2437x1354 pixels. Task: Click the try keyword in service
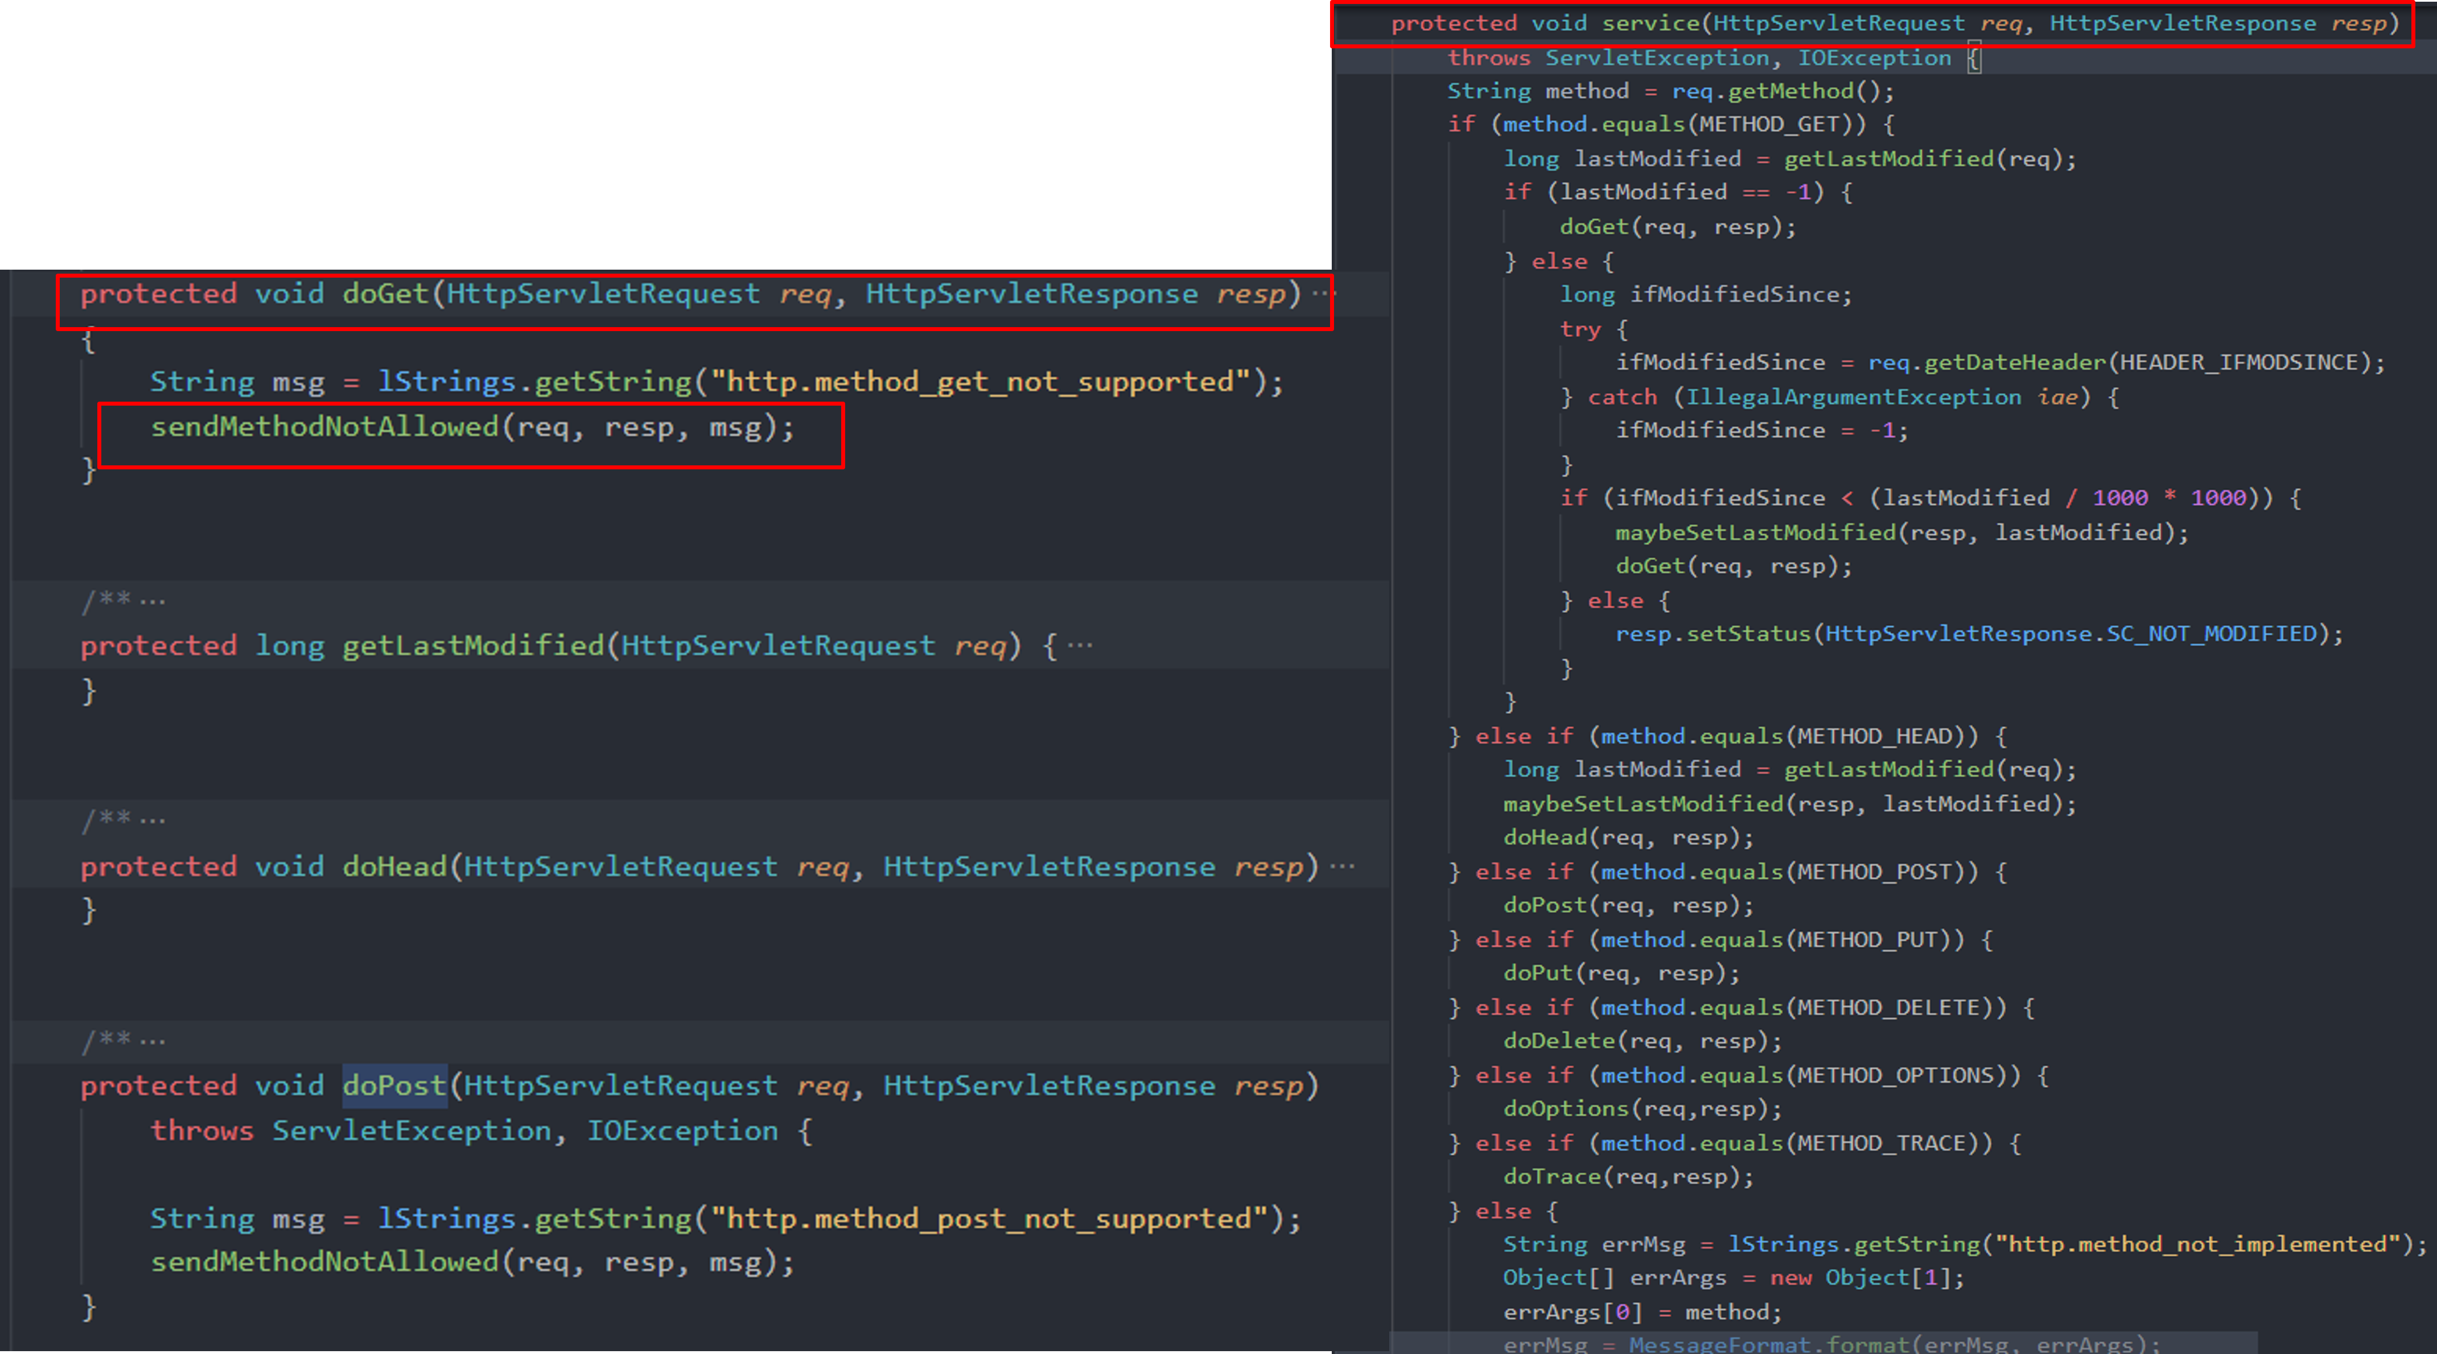click(x=1580, y=329)
